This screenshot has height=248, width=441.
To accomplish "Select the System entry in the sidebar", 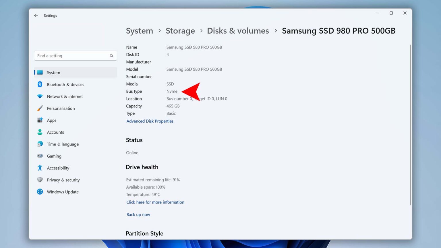I will 53,73.
